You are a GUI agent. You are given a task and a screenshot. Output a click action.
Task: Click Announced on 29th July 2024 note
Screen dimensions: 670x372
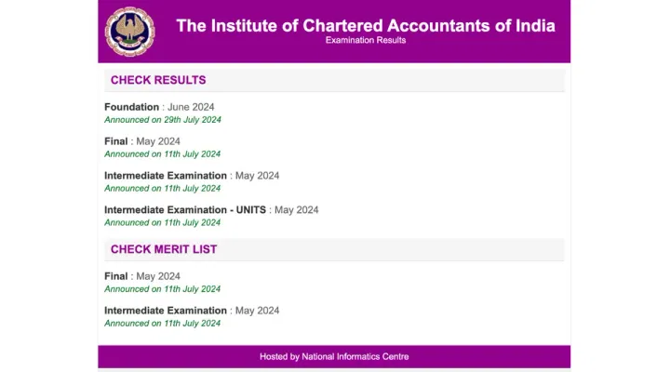click(162, 120)
